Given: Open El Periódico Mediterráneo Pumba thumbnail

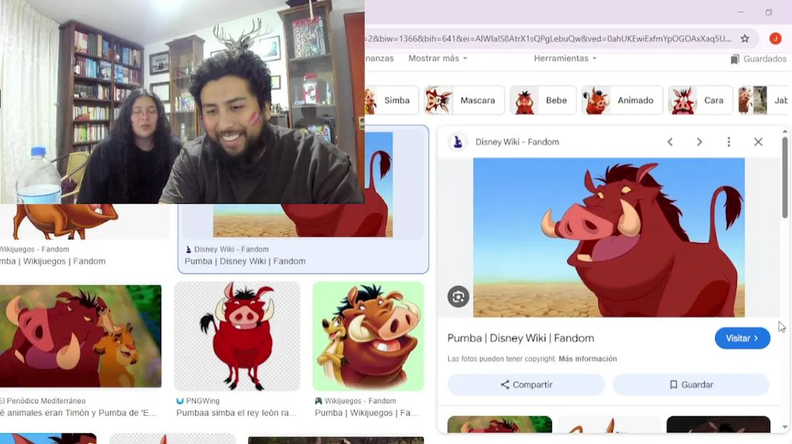Looking at the screenshot, I should [80, 336].
